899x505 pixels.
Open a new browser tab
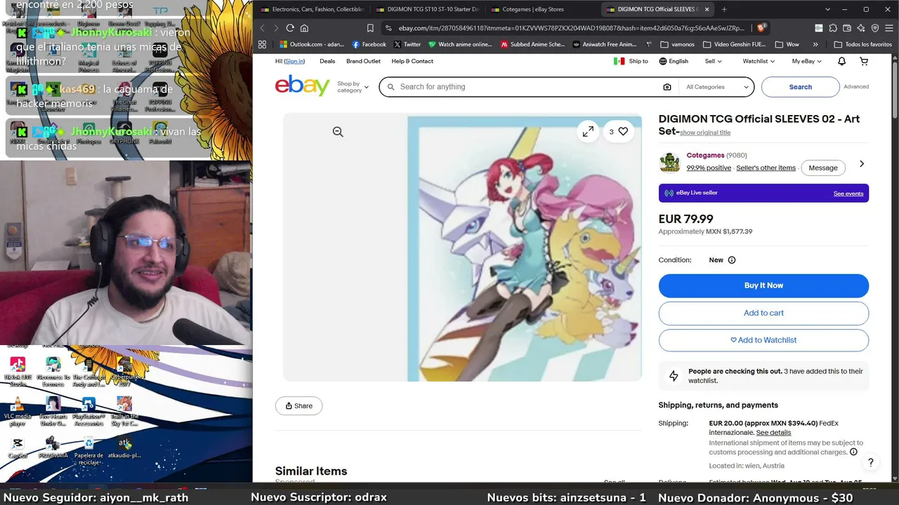coord(724,9)
